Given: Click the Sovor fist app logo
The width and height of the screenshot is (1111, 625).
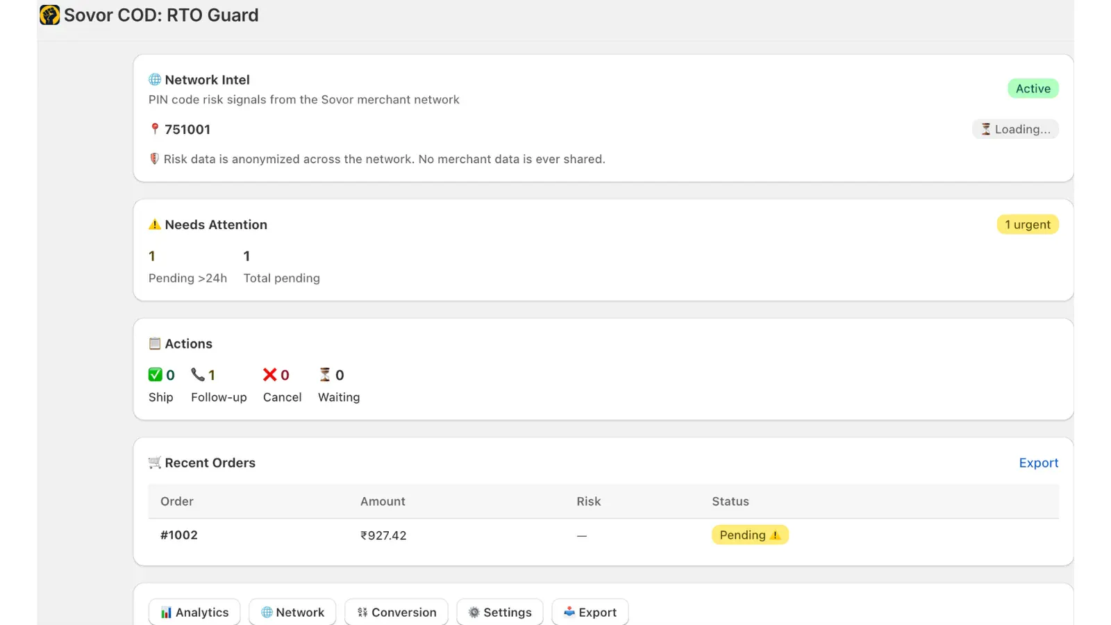Looking at the screenshot, I should coord(49,15).
